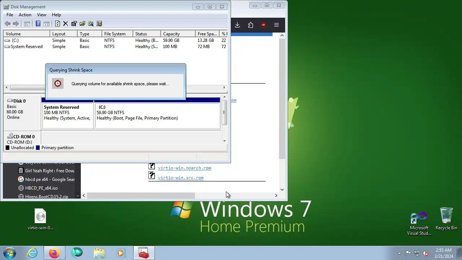Click Firefox page's vertical scroll down arrow
This screenshot has height=260, width=462.
[282, 189]
